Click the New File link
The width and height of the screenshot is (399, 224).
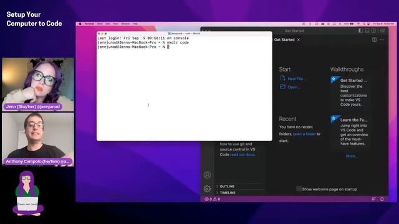coord(297,79)
